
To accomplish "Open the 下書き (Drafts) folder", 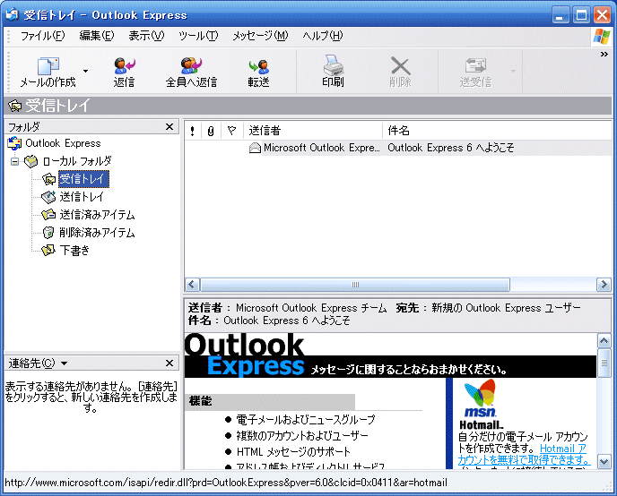I will [x=74, y=250].
